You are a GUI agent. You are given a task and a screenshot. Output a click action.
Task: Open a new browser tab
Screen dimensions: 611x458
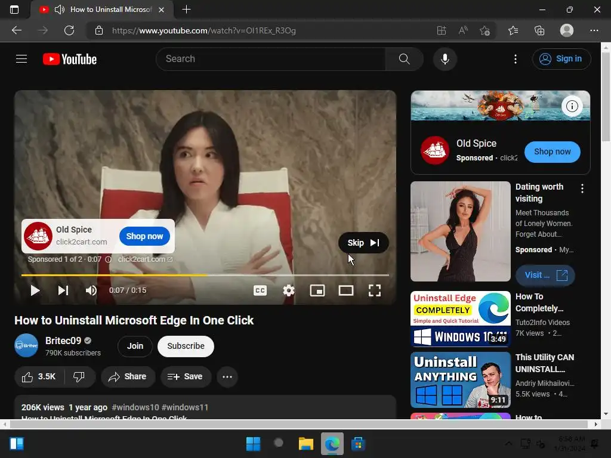pos(186,10)
